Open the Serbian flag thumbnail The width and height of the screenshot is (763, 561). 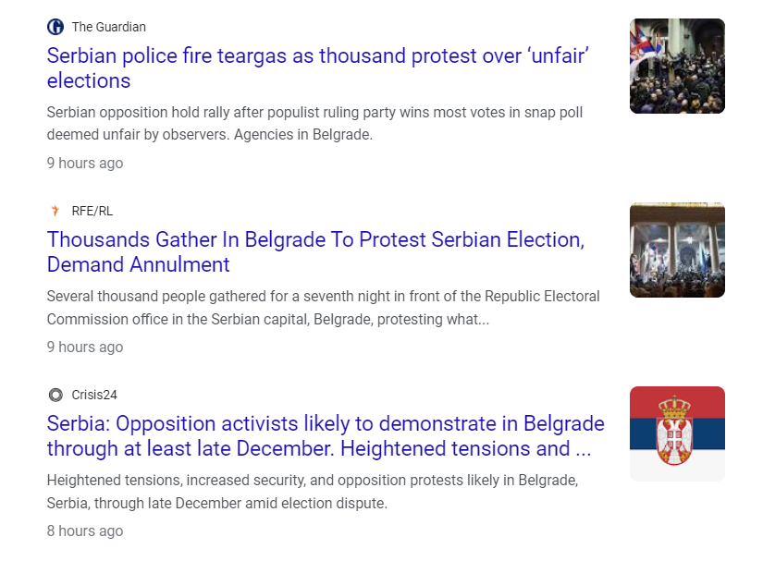(677, 433)
